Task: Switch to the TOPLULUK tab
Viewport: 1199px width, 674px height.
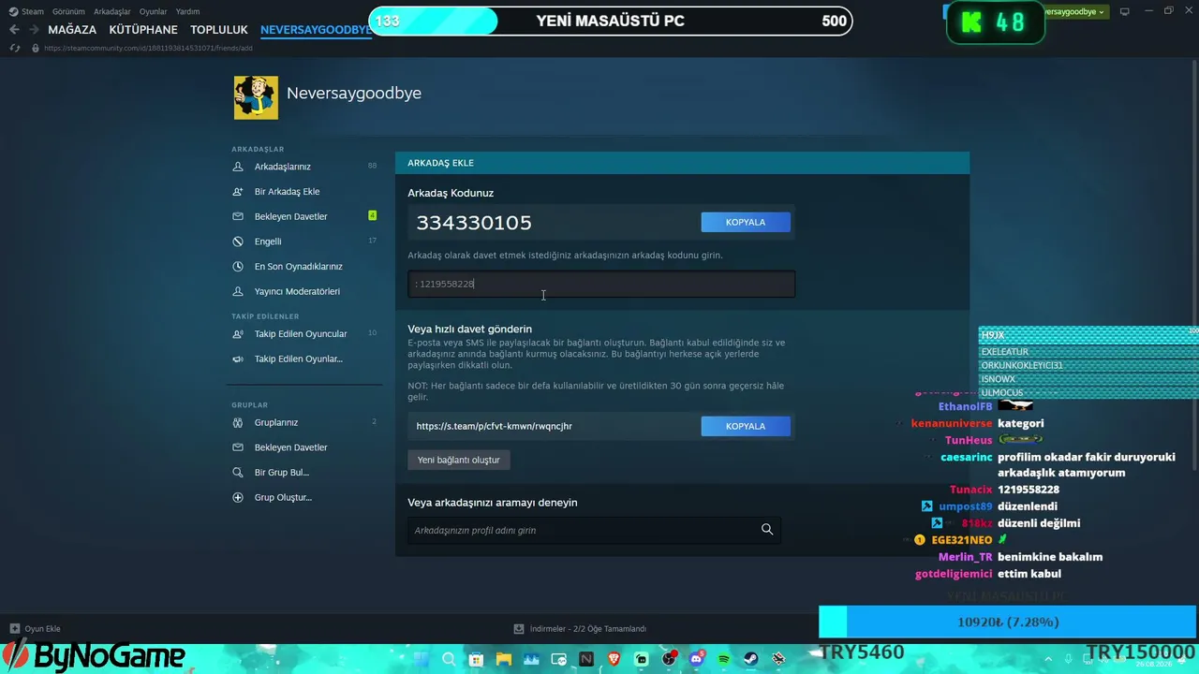Action: [x=219, y=30]
